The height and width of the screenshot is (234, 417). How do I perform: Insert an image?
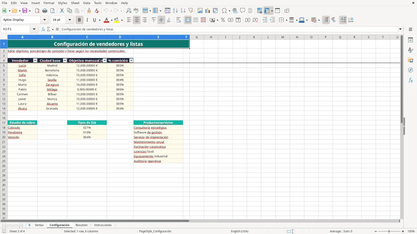(x=200, y=11)
